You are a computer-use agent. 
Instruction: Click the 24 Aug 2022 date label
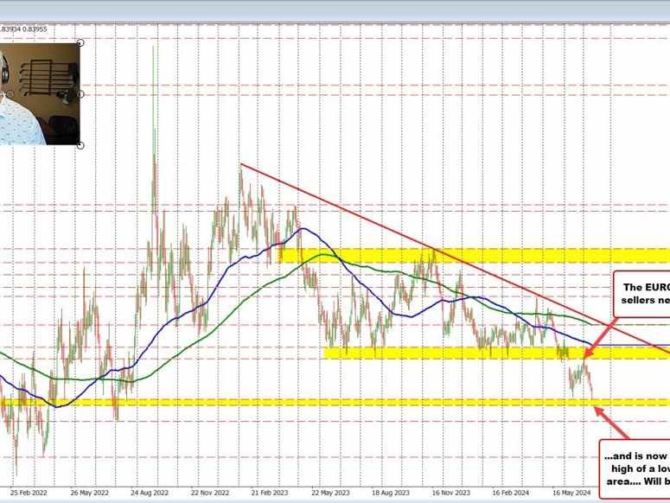coord(150,493)
